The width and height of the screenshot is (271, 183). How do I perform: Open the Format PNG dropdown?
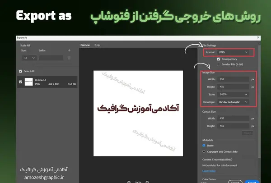coord(233,52)
